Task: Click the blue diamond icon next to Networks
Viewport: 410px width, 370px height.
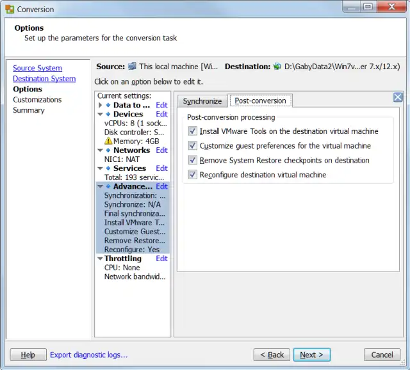Action: point(108,150)
